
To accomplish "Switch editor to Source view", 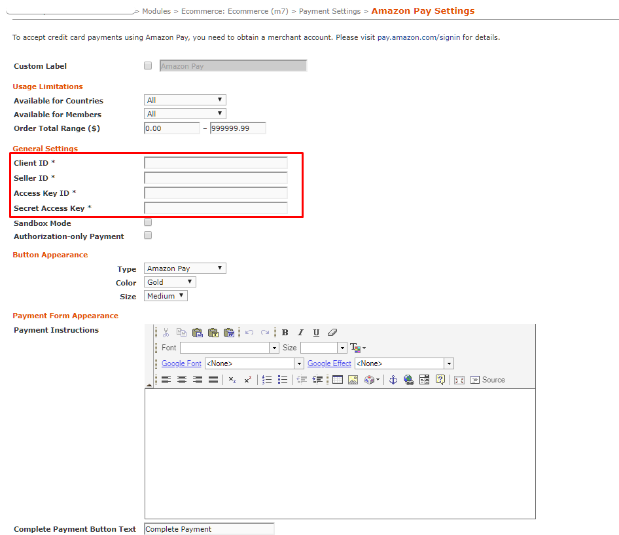I will point(487,380).
